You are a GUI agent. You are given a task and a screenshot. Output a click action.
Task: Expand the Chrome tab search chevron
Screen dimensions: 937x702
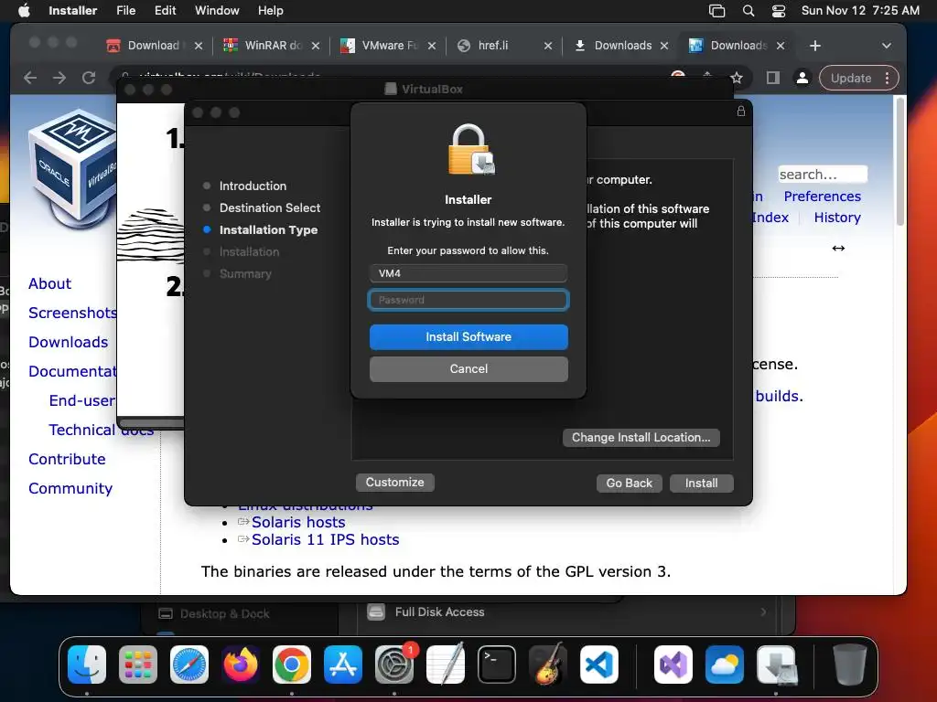point(887,46)
